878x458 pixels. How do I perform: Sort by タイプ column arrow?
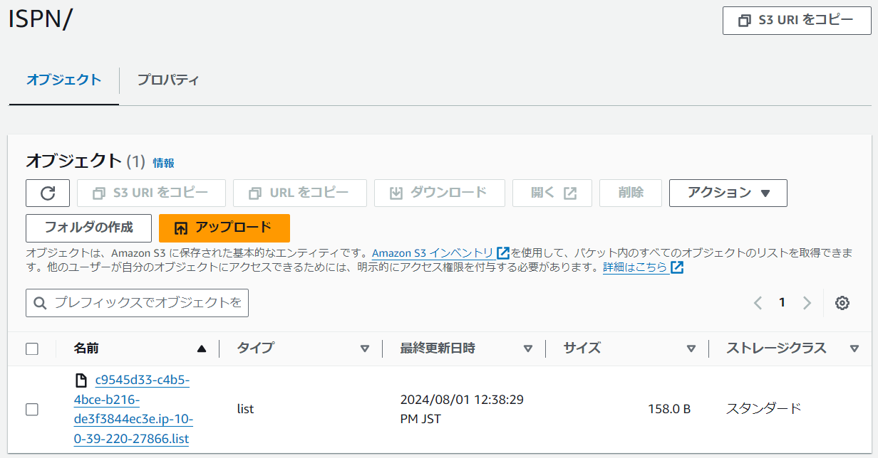coord(365,348)
